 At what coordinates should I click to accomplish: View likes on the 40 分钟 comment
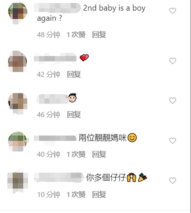pyautogui.click(x=76, y=154)
